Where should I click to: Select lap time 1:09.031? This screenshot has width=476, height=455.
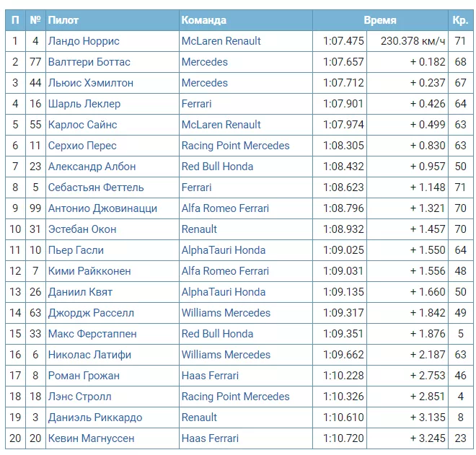[343, 271]
